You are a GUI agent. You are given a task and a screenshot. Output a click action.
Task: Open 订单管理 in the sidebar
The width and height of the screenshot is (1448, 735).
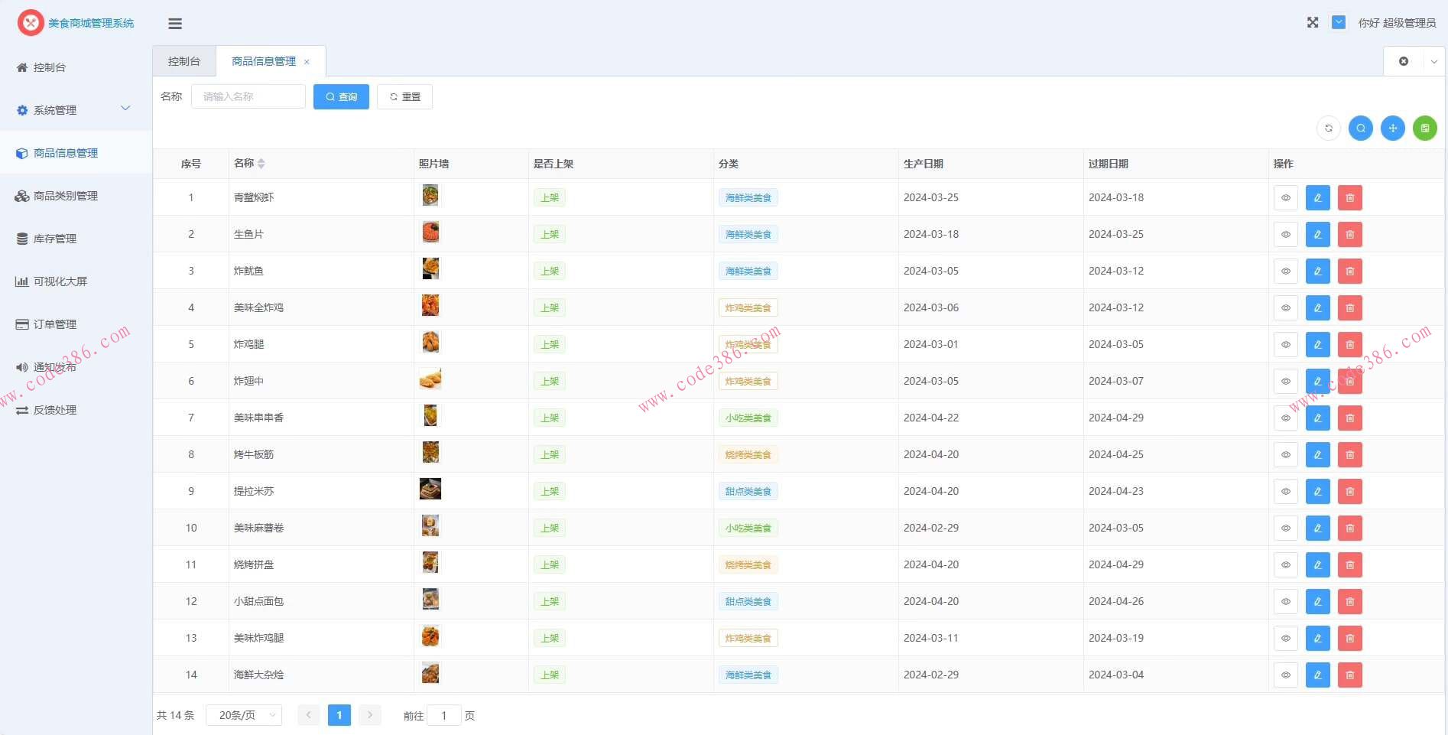pyautogui.click(x=55, y=324)
